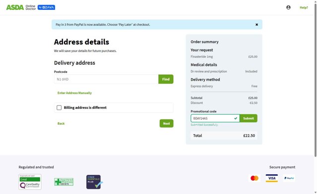Click the Regulated and trusted label

pyautogui.click(x=36, y=167)
